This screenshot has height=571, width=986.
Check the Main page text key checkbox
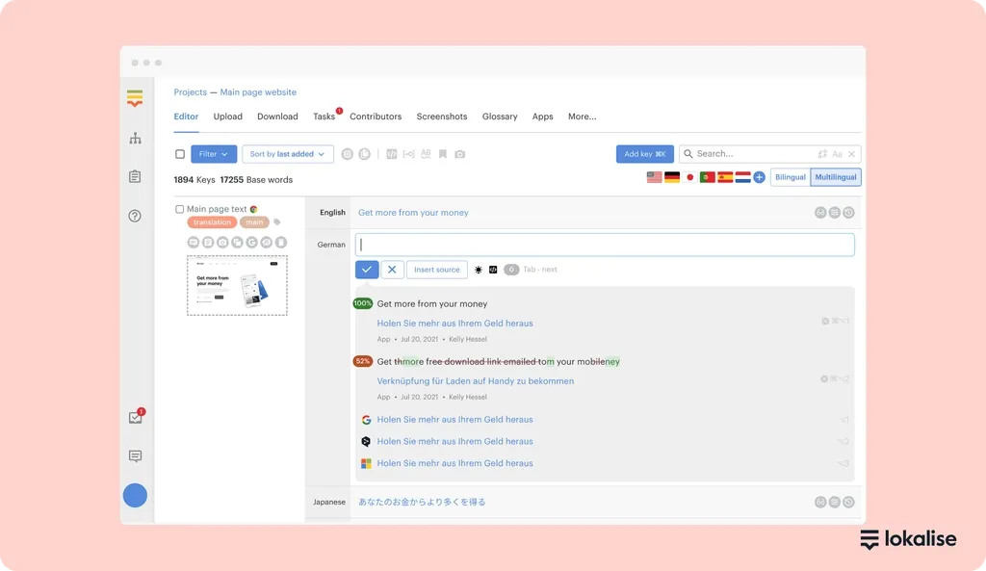[x=180, y=209]
